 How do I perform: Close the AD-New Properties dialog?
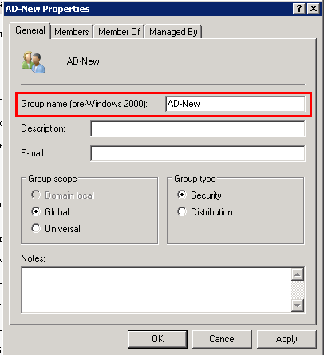click(314, 9)
